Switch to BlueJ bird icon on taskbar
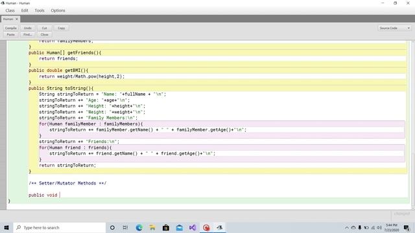Image resolution: width=415 pixels, height=233 pixels. pyautogui.click(x=219, y=227)
